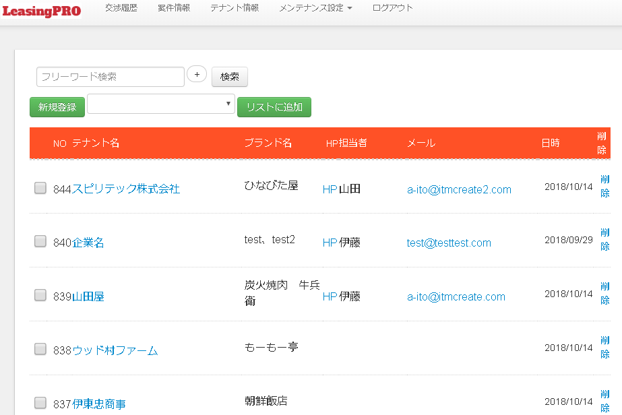Click the brand 朝鮮飯店

tap(266, 401)
